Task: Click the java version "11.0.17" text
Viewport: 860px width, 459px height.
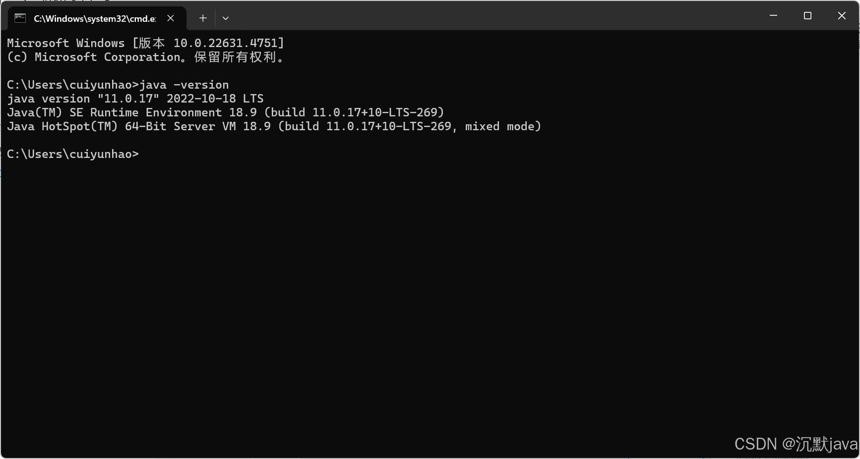Action: 83,99
